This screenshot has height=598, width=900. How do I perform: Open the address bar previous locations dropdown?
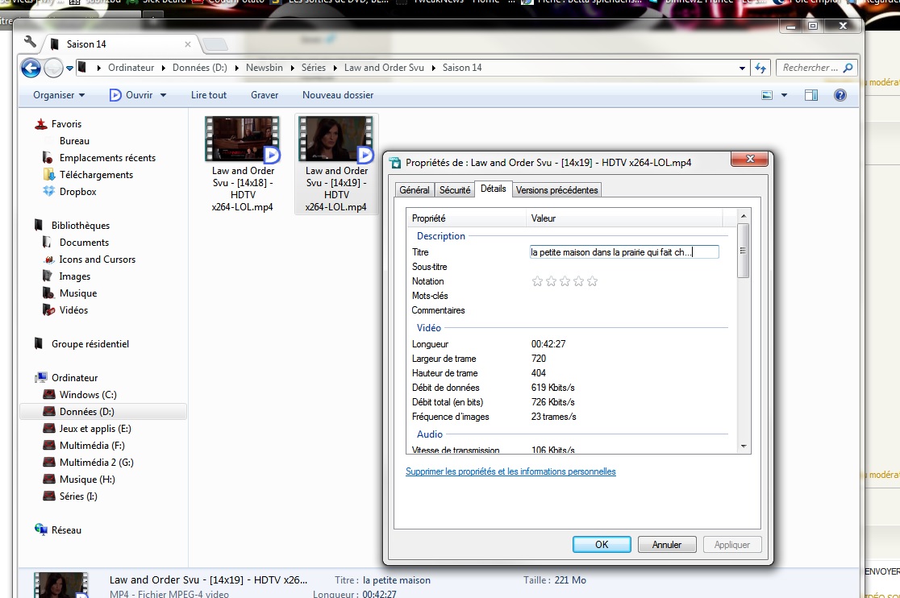click(x=742, y=69)
